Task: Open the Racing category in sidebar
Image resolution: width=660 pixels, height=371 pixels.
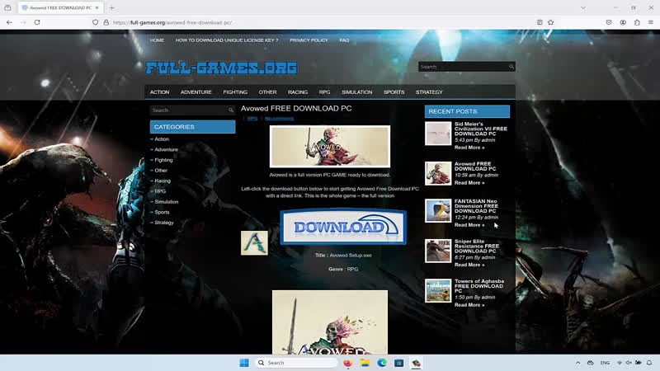Action: 163,181
